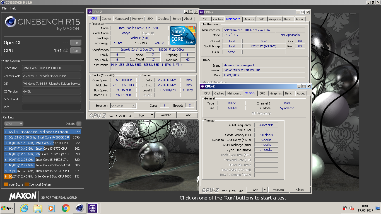Click the Intel Core 2 Duo logo
Image resolution: width=381 pixels, height=214 pixels.
(183, 35)
